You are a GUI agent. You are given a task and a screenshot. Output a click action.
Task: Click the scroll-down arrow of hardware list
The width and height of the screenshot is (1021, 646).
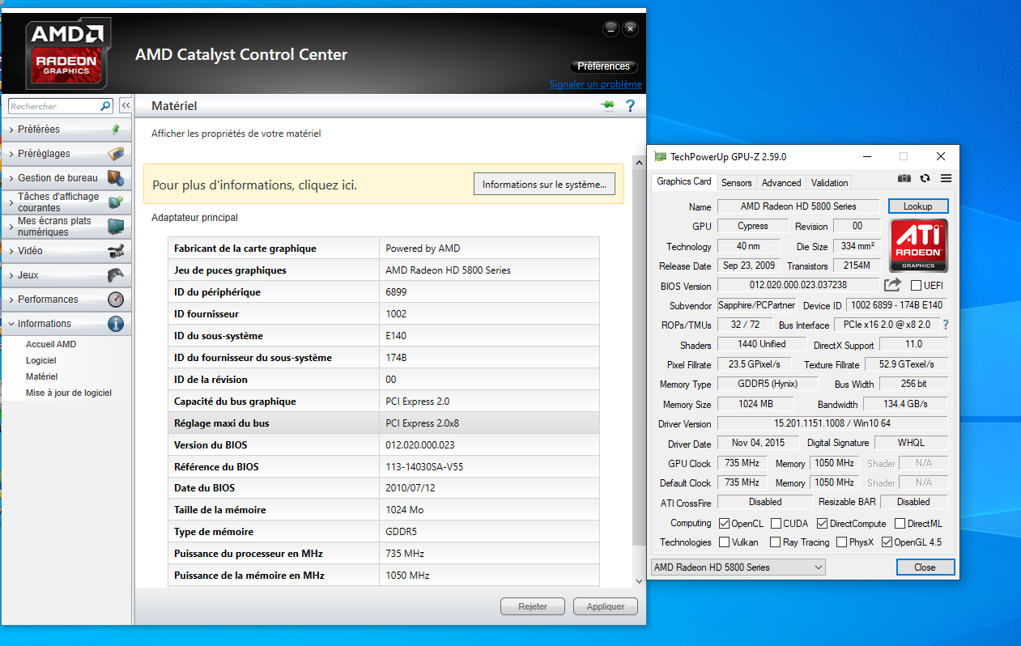[x=638, y=581]
